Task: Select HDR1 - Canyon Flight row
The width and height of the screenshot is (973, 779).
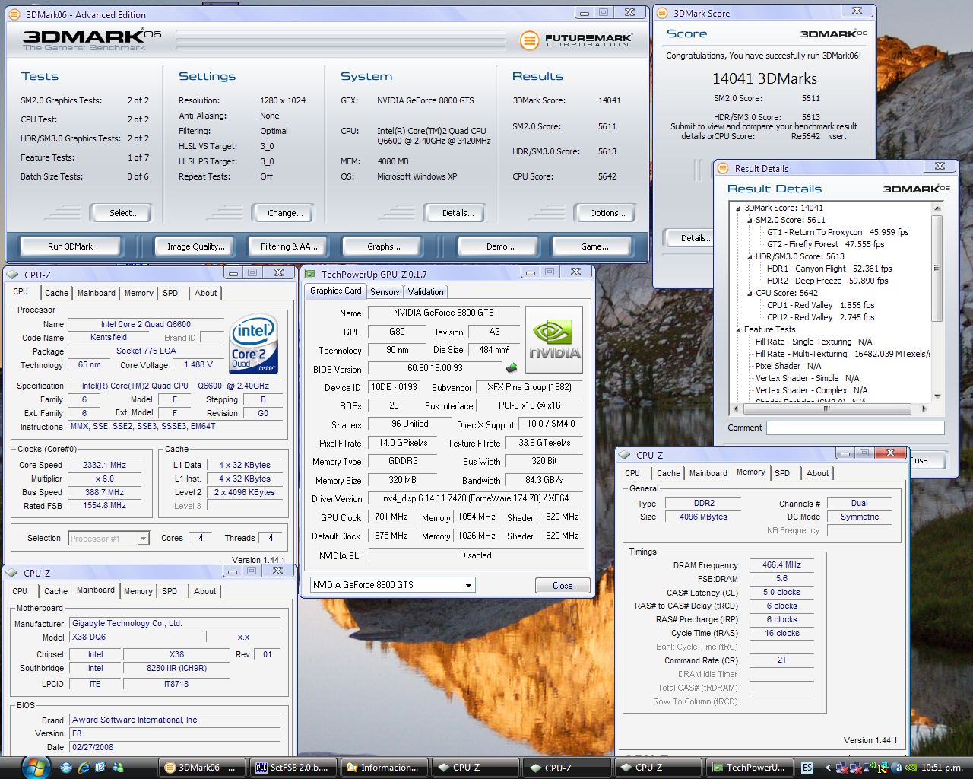Action: [829, 269]
